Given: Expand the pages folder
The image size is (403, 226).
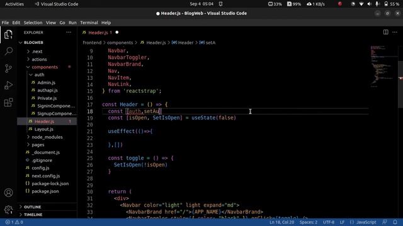Looking at the screenshot, I should click(38, 145).
